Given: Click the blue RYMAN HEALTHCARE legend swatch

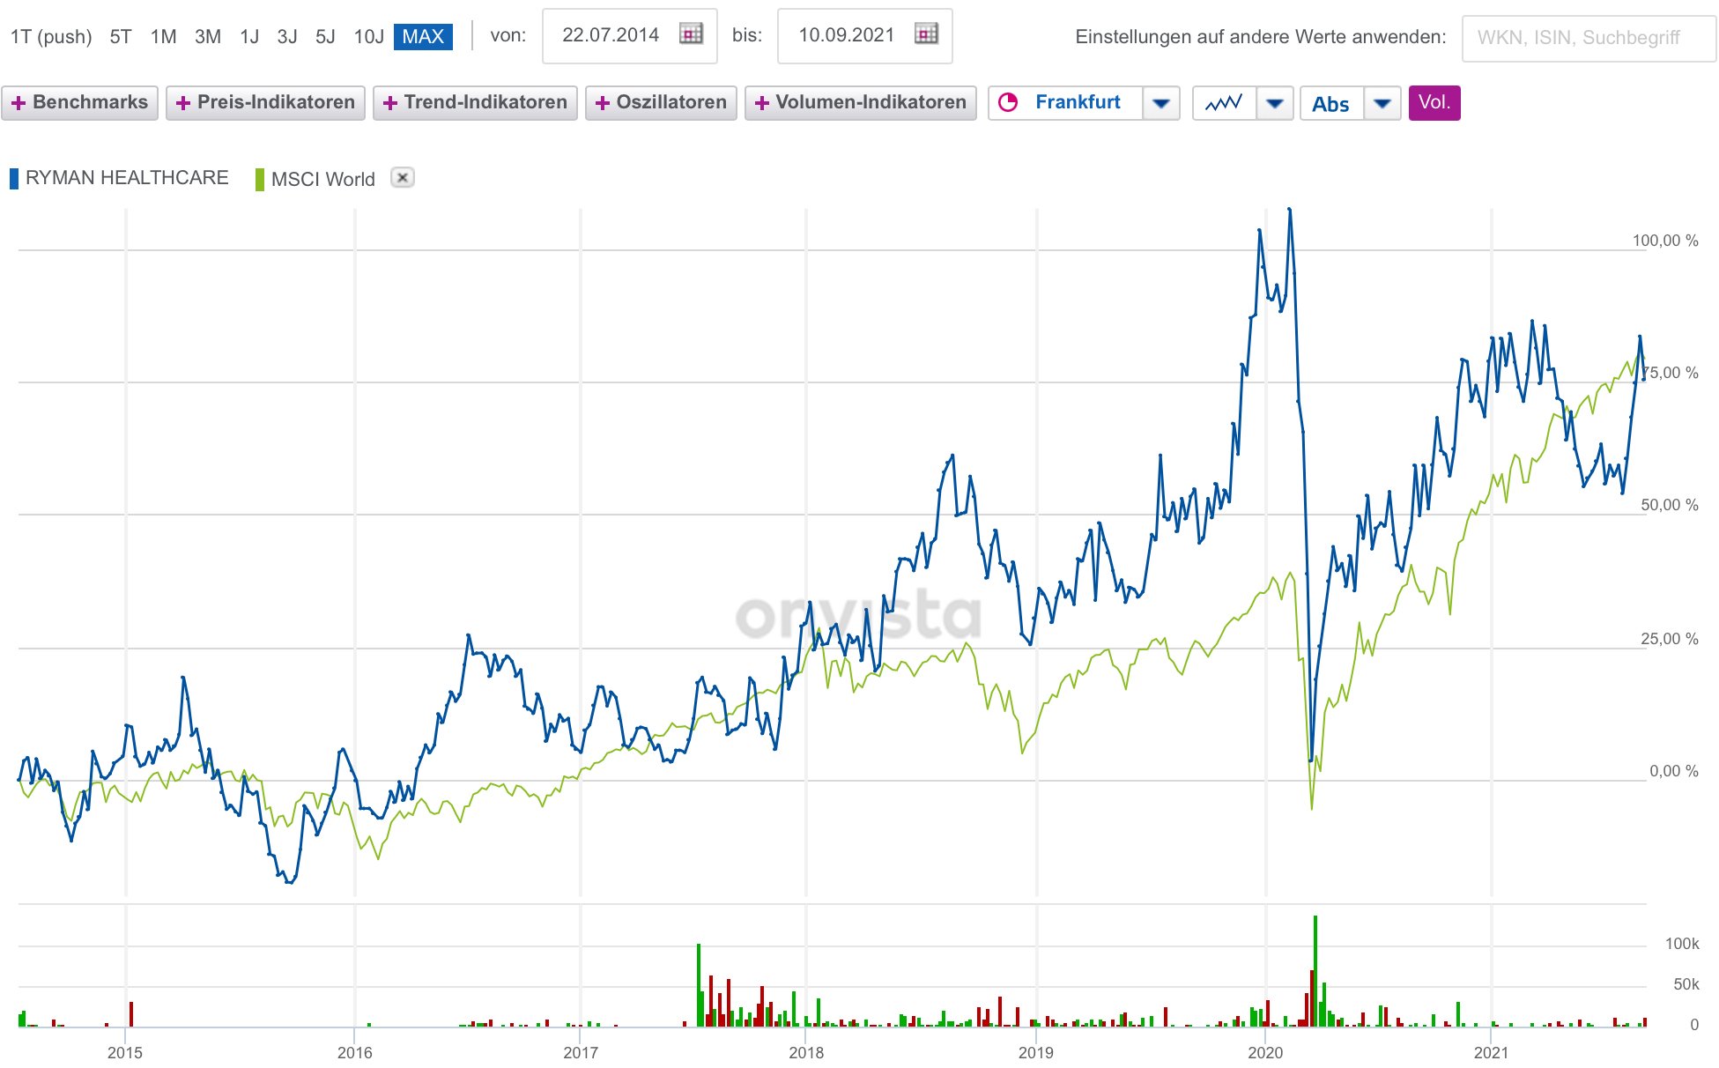Looking at the screenshot, I should tap(14, 179).
